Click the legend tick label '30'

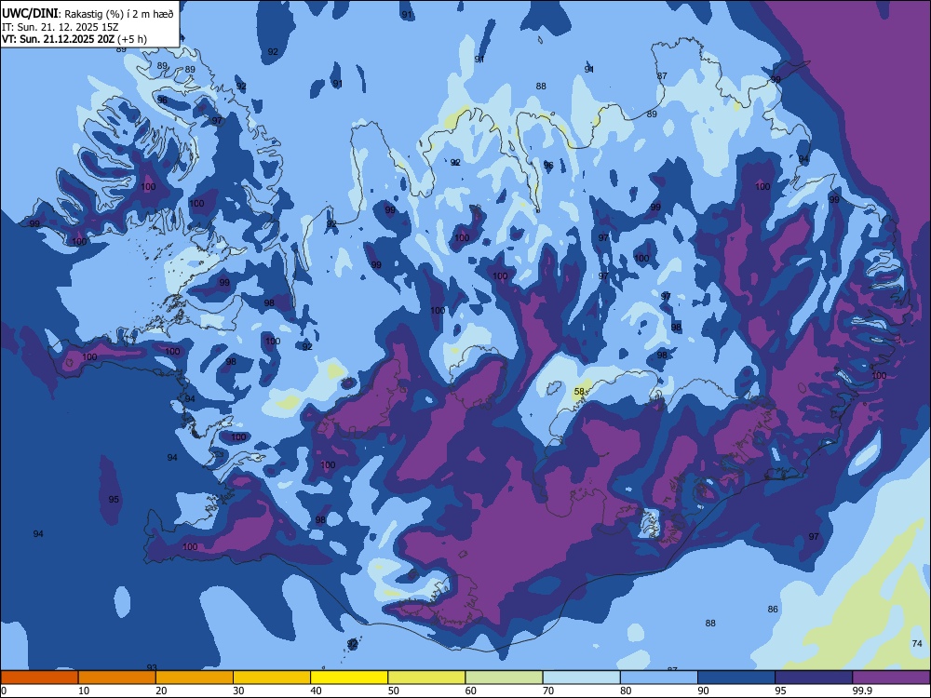[238, 691]
